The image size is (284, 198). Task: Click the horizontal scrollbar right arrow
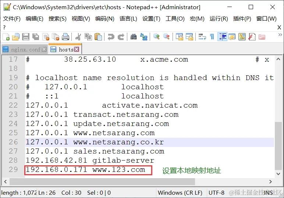click(270, 181)
